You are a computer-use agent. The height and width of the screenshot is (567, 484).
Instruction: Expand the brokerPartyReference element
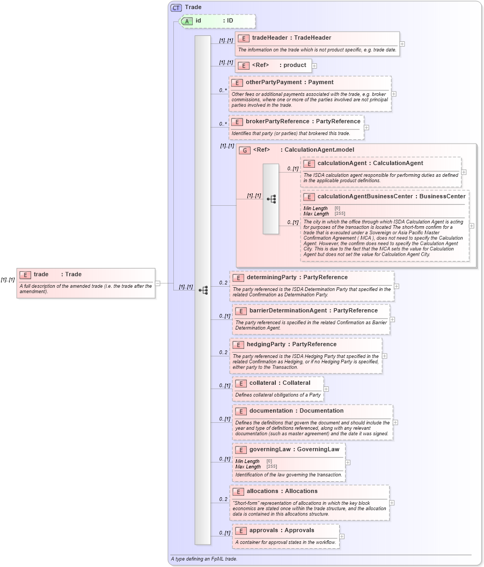click(368, 126)
